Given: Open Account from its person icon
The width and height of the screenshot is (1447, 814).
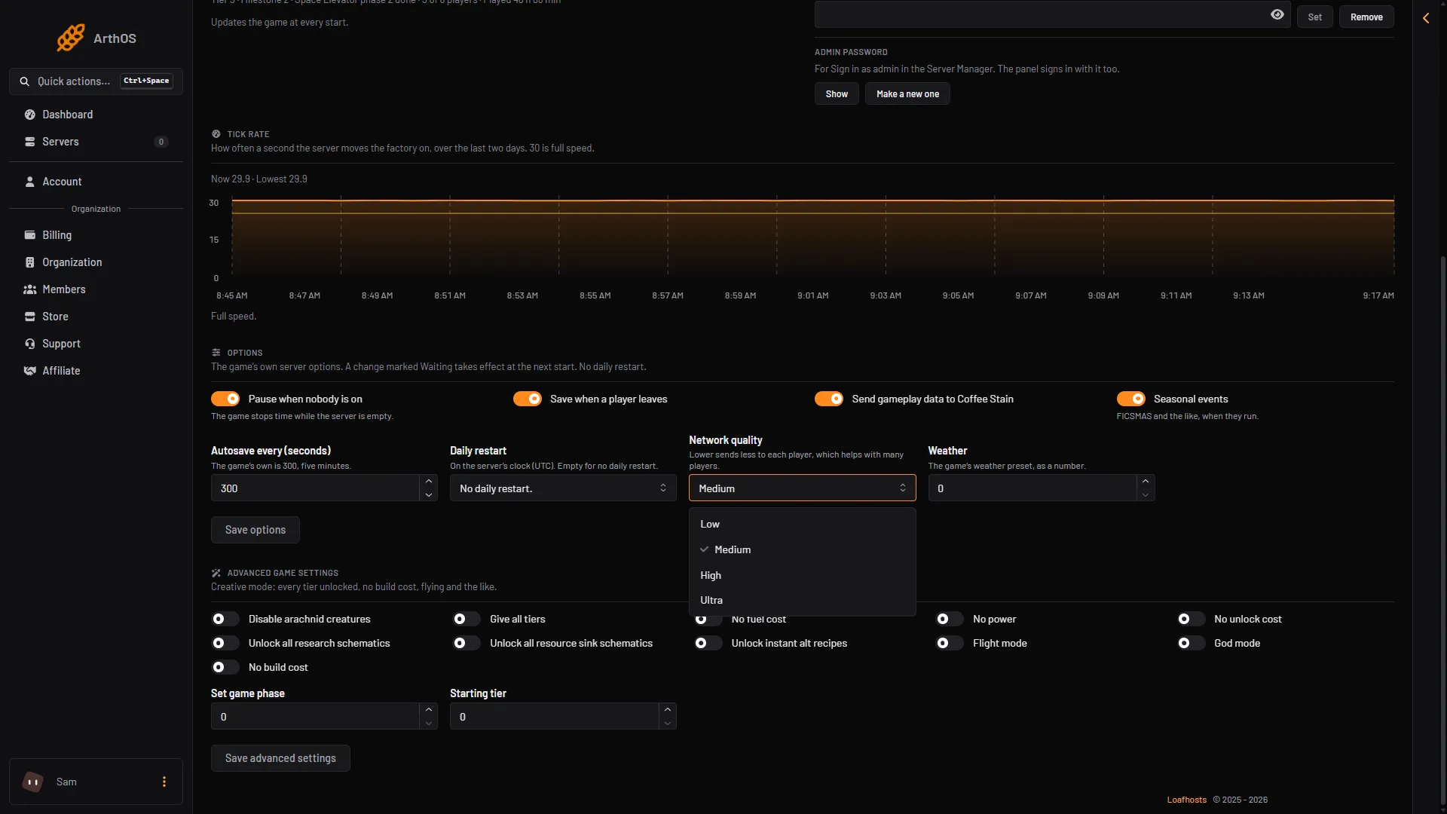Looking at the screenshot, I should [30, 182].
